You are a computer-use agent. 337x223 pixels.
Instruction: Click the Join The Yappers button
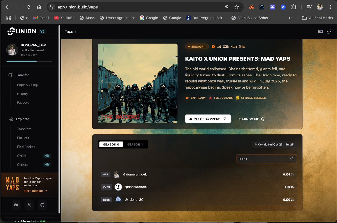click(208, 119)
